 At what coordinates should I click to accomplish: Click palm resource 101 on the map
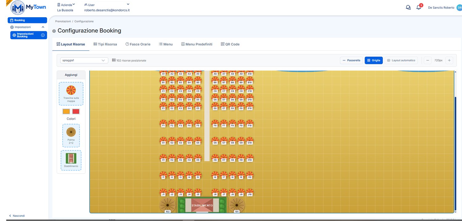pyautogui.click(x=237, y=205)
